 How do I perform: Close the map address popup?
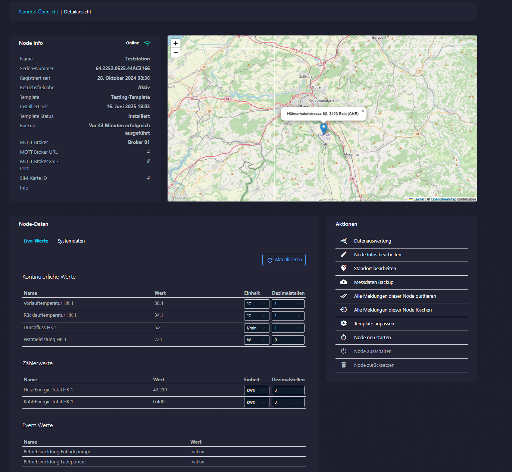363,111
